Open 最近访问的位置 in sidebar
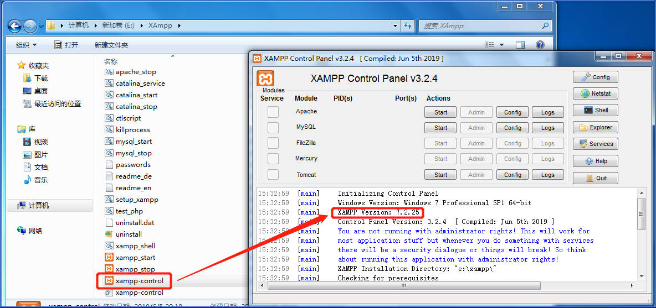This screenshot has height=308, width=656. point(52,104)
